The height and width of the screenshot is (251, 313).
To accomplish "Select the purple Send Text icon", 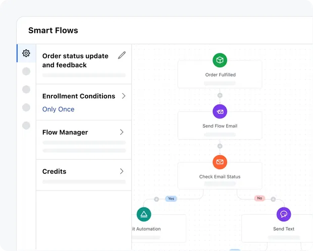I will (x=284, y=214).
